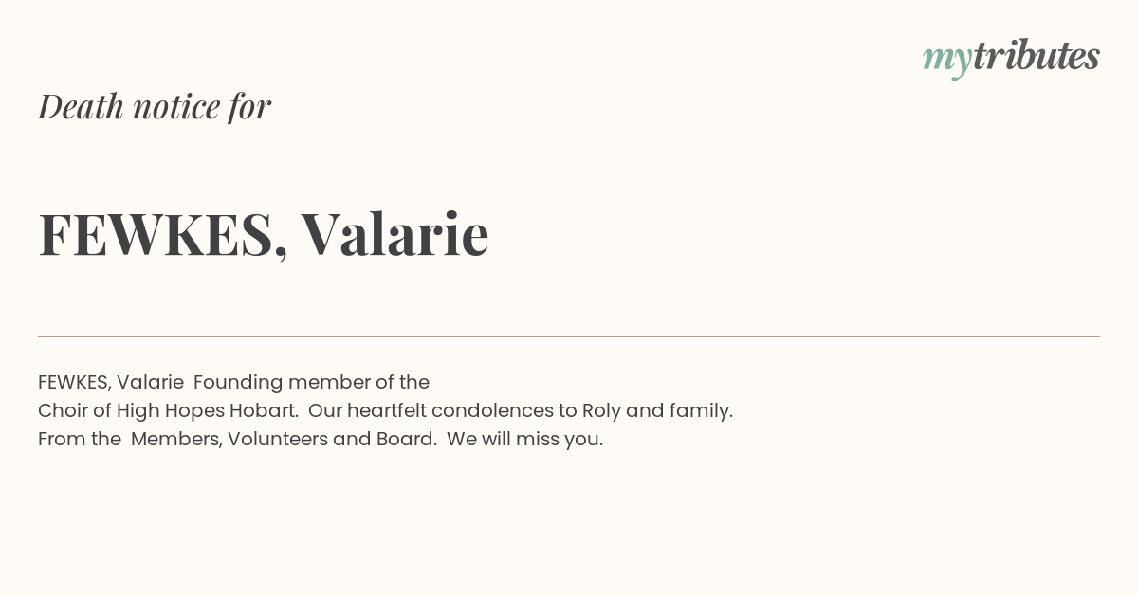
Task: Select the phrase "Founding member of the"
Action: (x=311, y=383)
